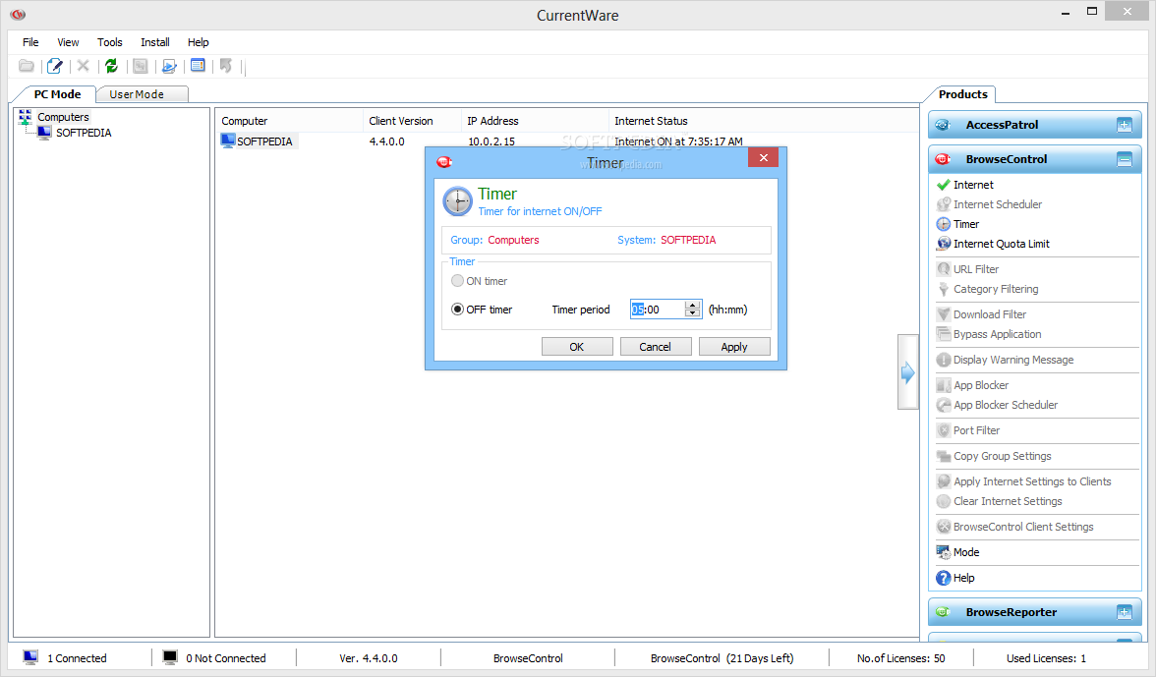Open the Mode item in BrowseControl

(957, 552)
